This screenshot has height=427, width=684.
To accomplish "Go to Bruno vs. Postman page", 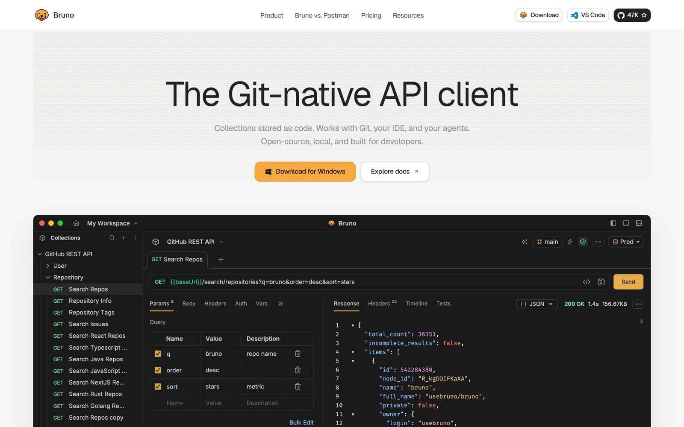I will coord(322,15).
